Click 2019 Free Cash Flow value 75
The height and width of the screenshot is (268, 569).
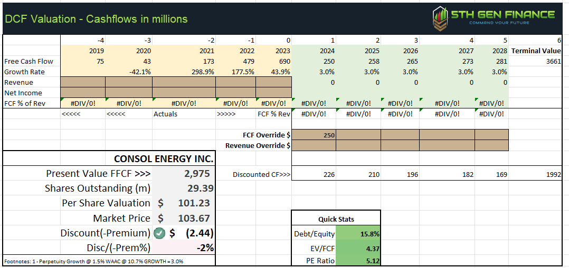(100, 61)
